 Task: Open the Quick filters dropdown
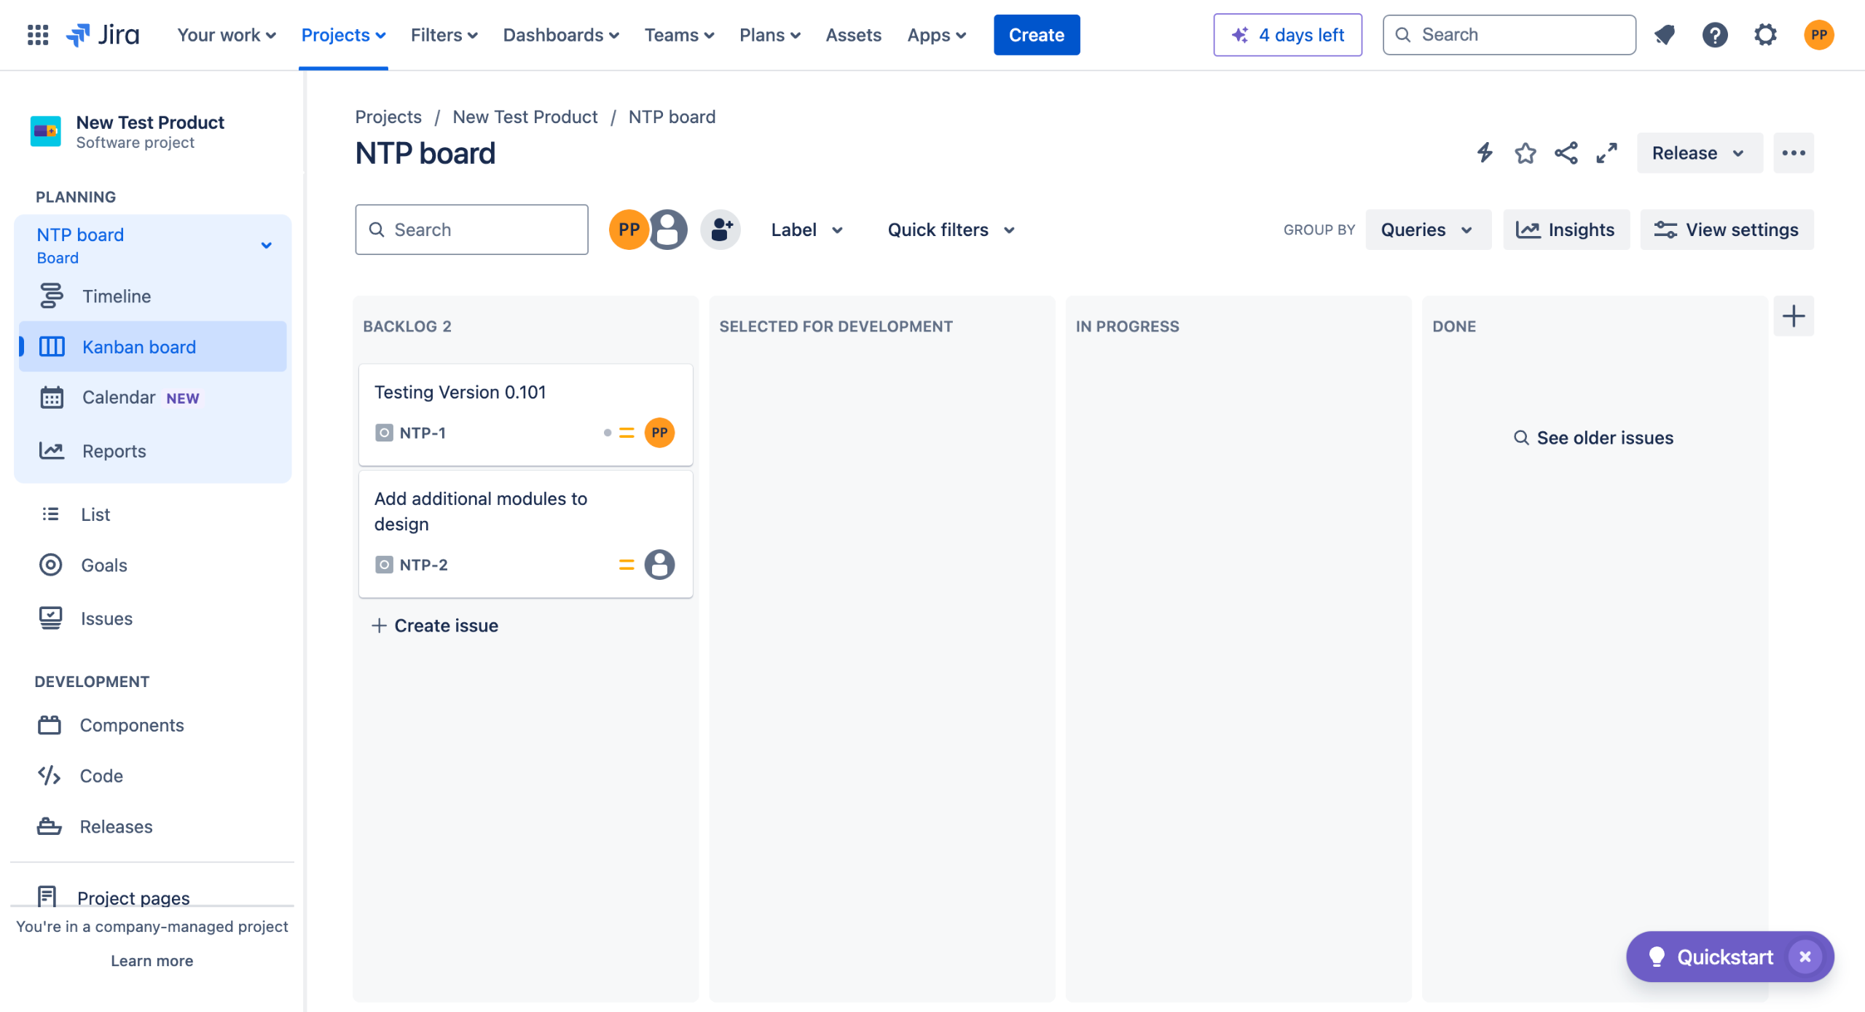(x=950, y=230)
